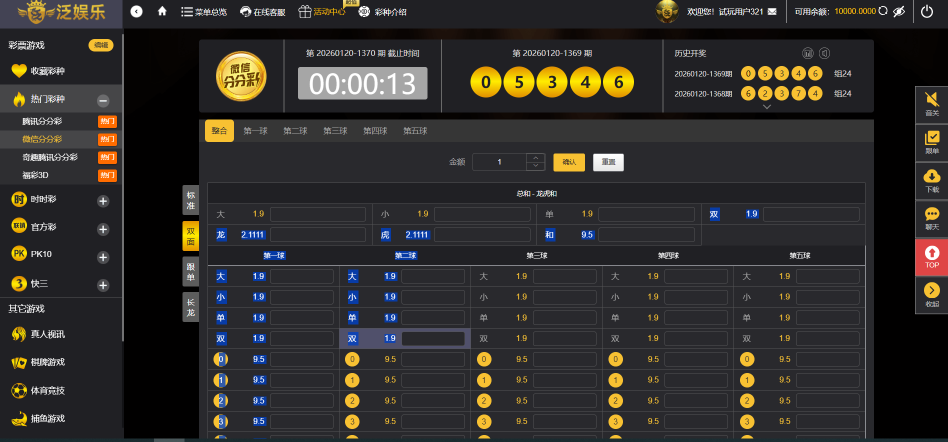
Task: Open the history chart icon
Action: pos(807,53)
